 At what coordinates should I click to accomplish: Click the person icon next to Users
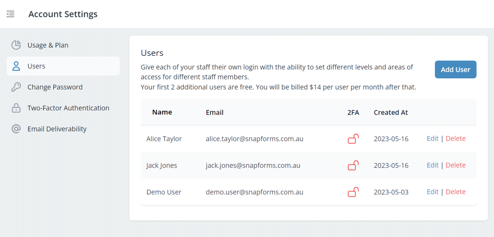16,66
